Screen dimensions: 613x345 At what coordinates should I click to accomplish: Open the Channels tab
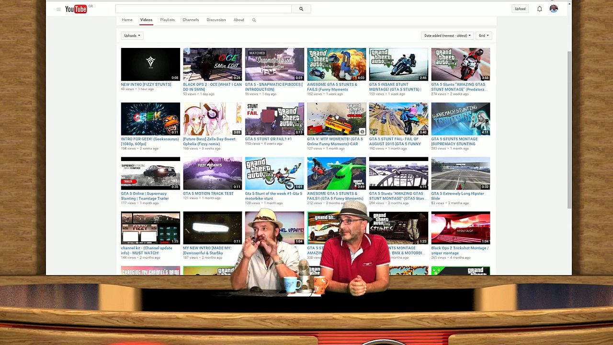click(191, 20)
